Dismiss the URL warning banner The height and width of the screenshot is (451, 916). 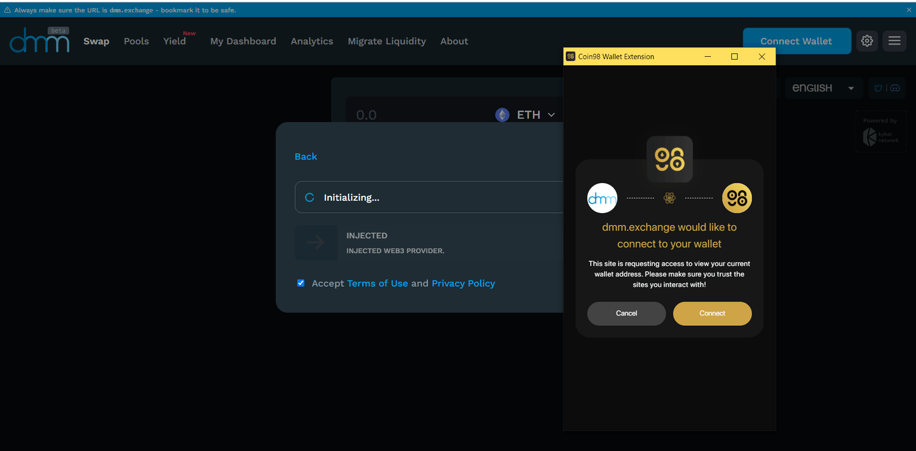(x=909, y=10)
